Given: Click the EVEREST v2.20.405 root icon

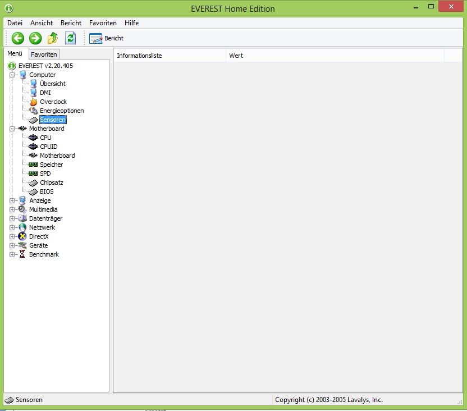Looking at the screenshot, I should pyautogui.click(x=12, y=66).
